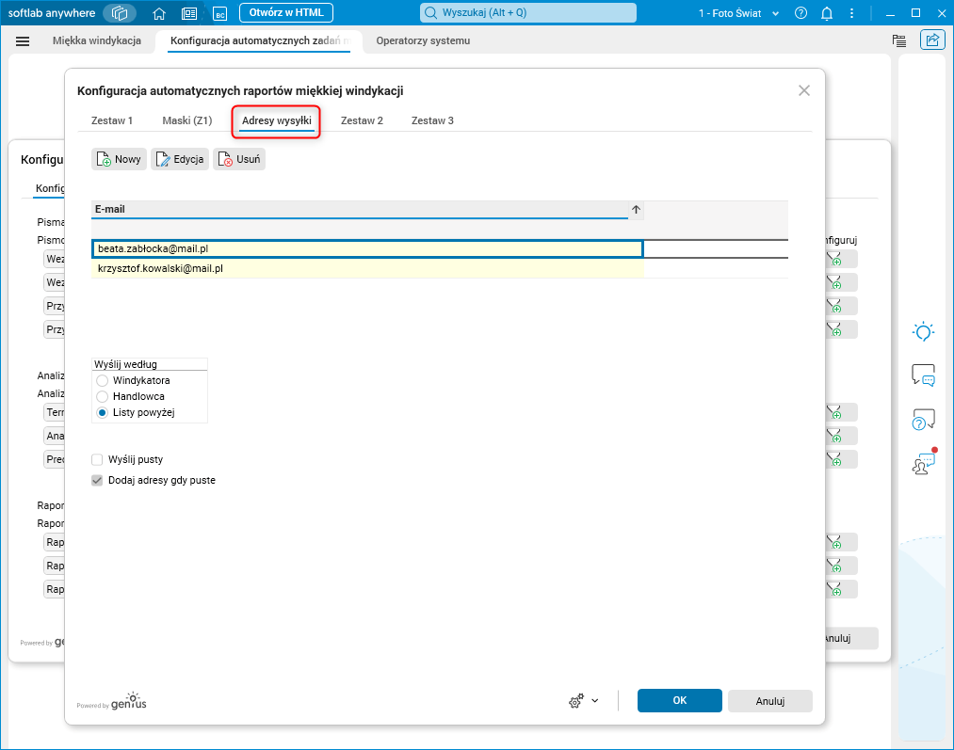Expand the arrow next to the gear icon
The height and width of the screenshot is (750, 954).
[595, 701]
